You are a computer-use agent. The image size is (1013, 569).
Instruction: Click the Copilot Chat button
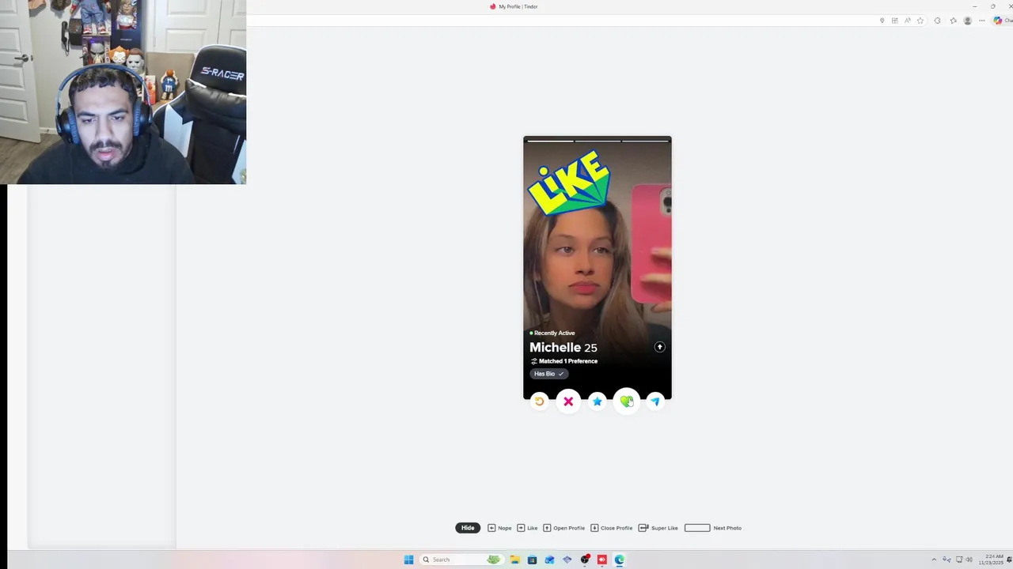point(1003,21)
